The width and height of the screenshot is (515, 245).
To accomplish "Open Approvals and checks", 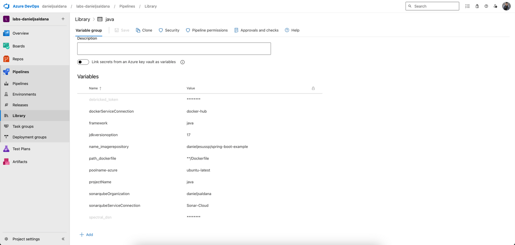I will [x=256, y=30].
